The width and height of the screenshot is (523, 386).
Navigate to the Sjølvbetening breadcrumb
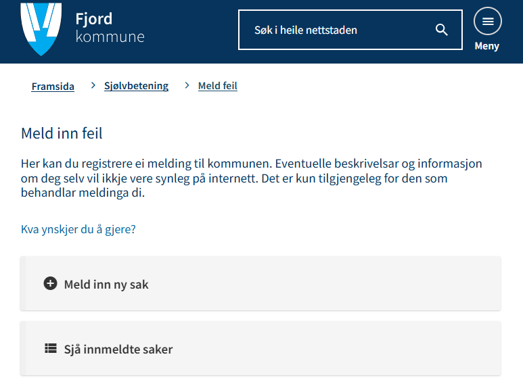coord(136,87)
